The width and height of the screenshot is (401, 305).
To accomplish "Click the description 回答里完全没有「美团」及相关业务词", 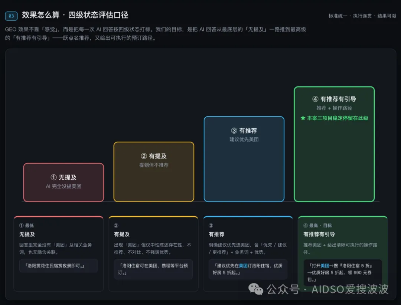I will [55, 249].
